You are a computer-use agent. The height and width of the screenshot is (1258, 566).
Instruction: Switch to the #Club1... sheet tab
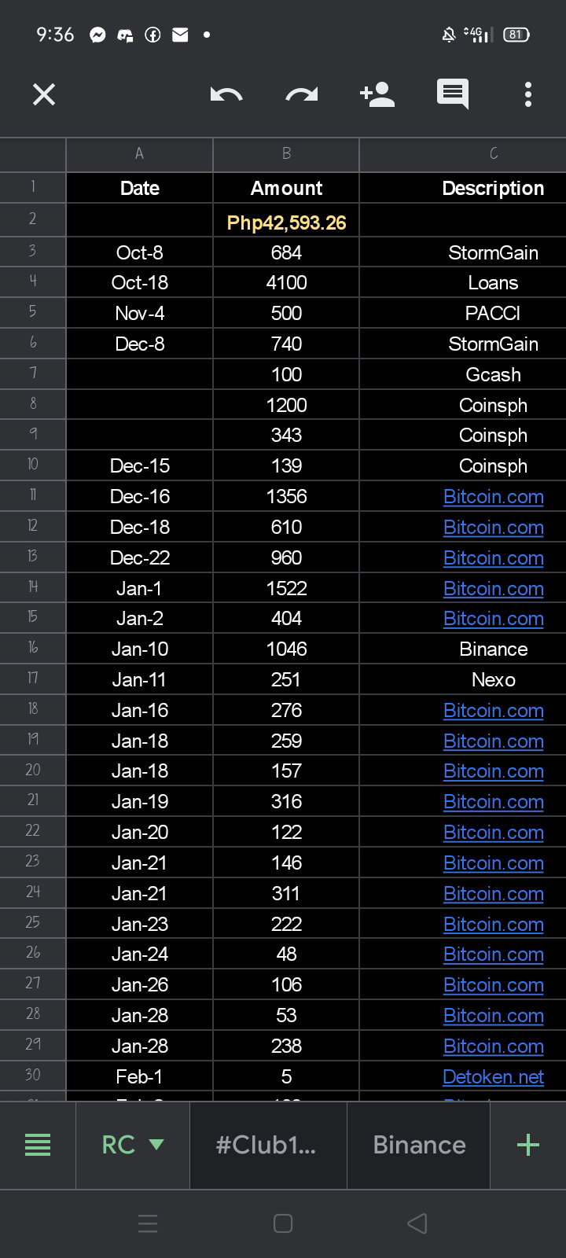pyautogui.click(x=267, y=1145)
